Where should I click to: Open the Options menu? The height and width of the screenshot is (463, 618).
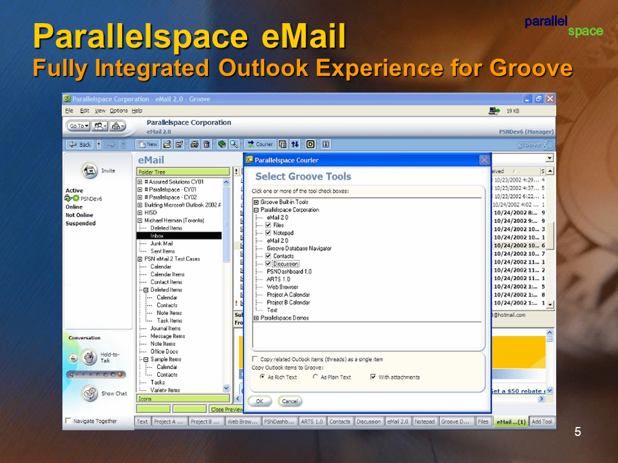click(x=118, y=111)
